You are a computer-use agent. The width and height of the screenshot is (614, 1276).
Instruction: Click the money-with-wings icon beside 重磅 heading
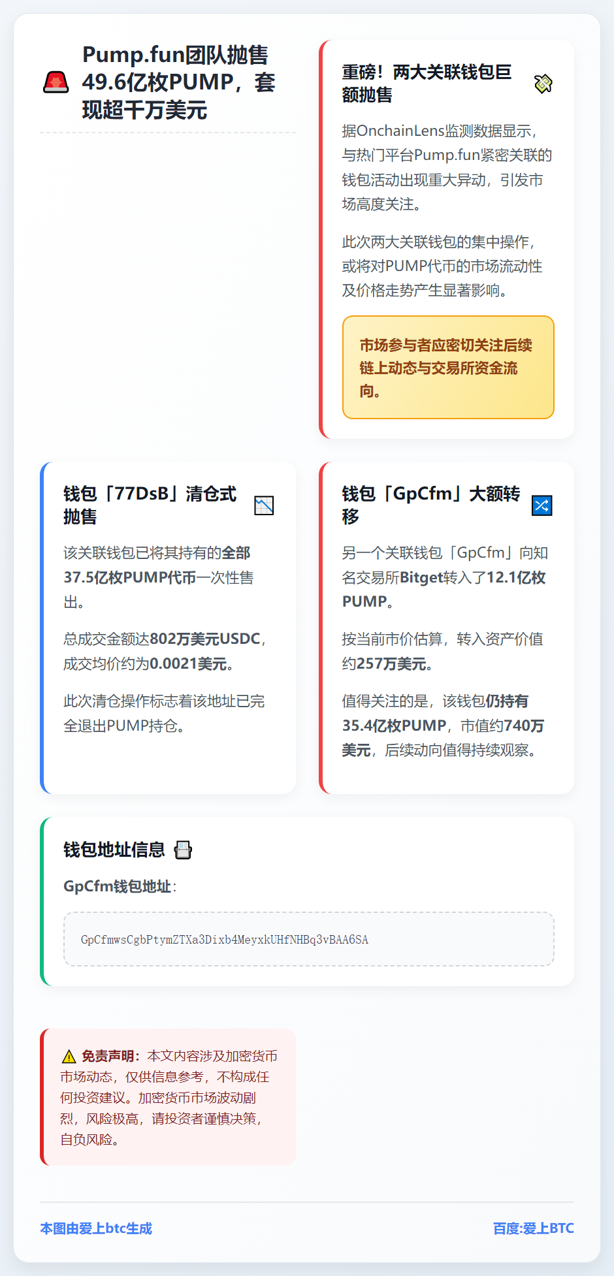(543, 84)
